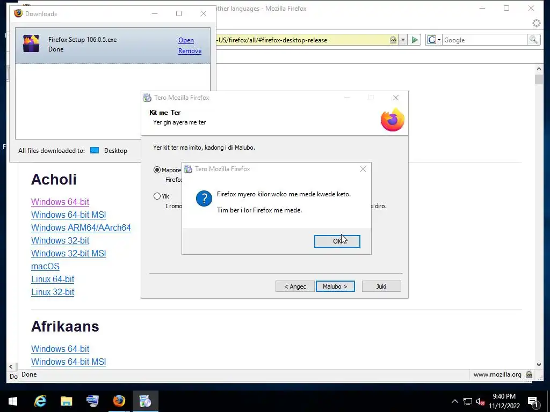The image size is (550, 412).
Task: Go back with the Angec button
Action: [x=295, y=286]
